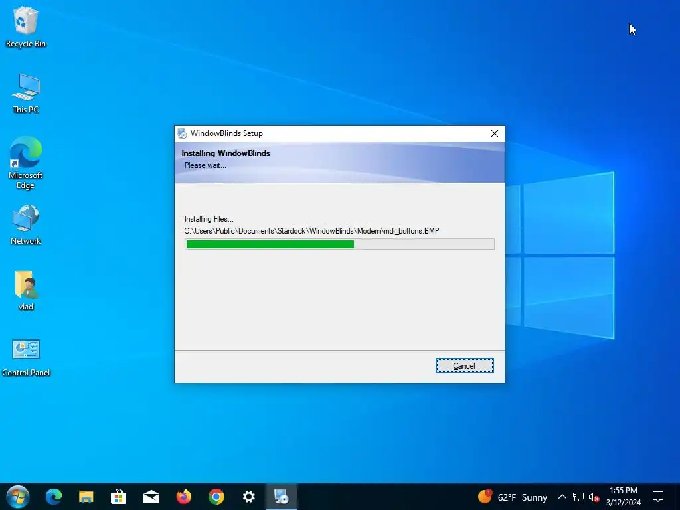Launch Firefox from the taskbar
The height and width of the screenshot is (510, 680).
tap(184, 497)
